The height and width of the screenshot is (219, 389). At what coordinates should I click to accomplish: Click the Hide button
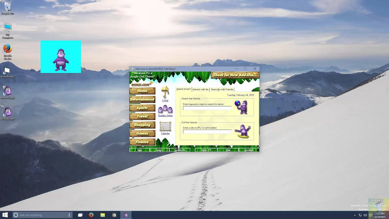coord(228,150)
